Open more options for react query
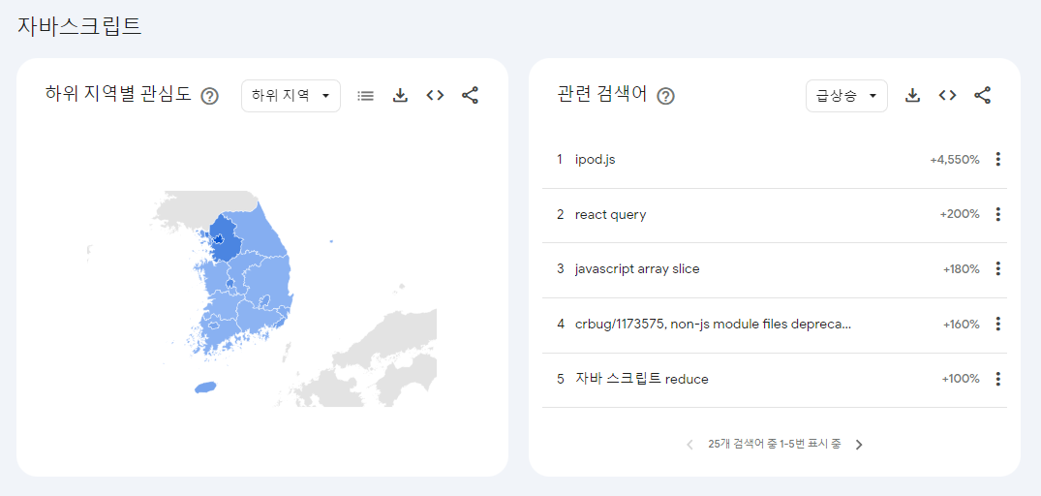 tap(997, 214)
